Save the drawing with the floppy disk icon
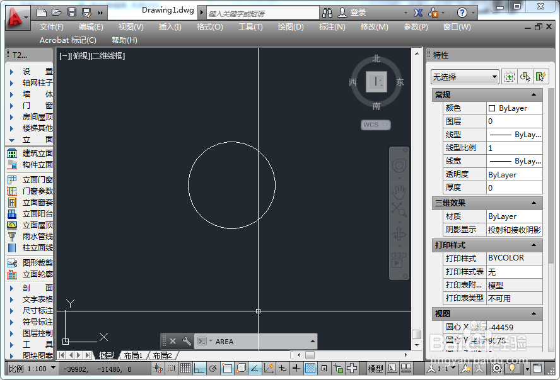 click(72, 13)
